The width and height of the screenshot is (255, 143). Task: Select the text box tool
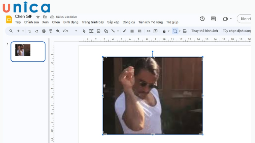(x=91, y=31)
